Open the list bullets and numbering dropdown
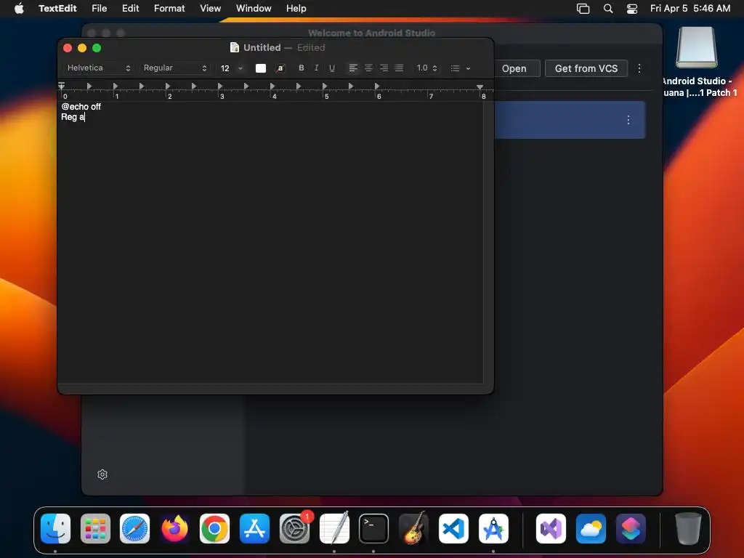The width and height of the screenshot is (744, 558). (460, 68)
